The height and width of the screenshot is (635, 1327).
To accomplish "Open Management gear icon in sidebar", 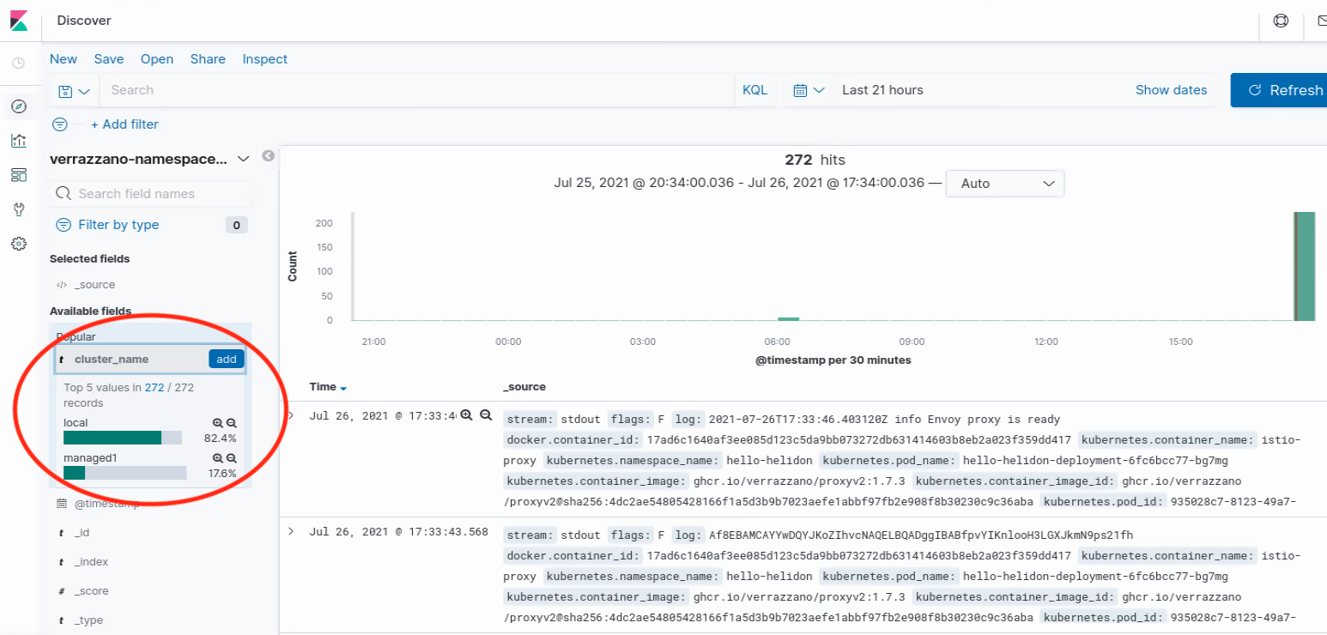I will [19, 244].
